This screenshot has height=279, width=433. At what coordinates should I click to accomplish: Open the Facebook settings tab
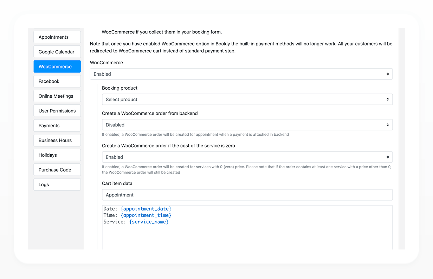coord(57,81)
